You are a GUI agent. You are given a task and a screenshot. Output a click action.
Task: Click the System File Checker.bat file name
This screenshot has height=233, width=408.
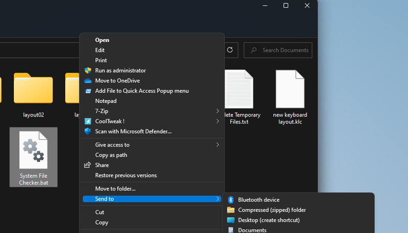point(34,179)
